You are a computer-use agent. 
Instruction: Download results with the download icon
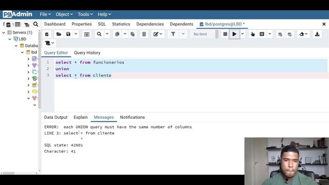tap(317, 34)
